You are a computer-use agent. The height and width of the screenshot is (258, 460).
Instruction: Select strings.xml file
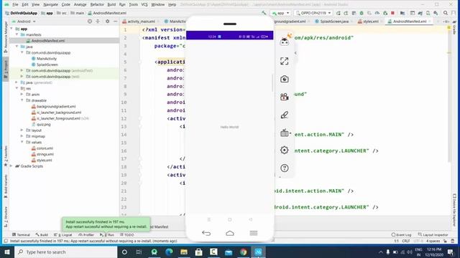pos(45,154)
